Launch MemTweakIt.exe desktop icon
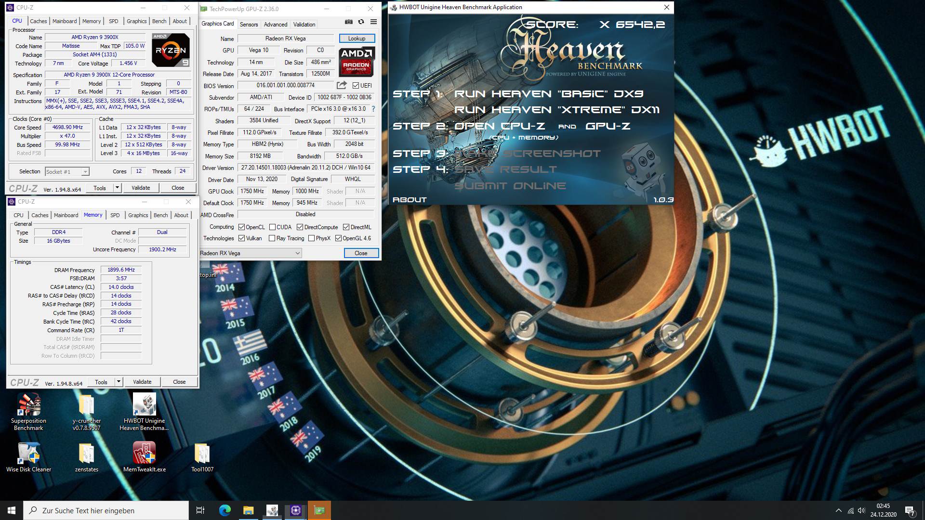Image resolution: width=925 pixels, height=520 pixels. 144,457
